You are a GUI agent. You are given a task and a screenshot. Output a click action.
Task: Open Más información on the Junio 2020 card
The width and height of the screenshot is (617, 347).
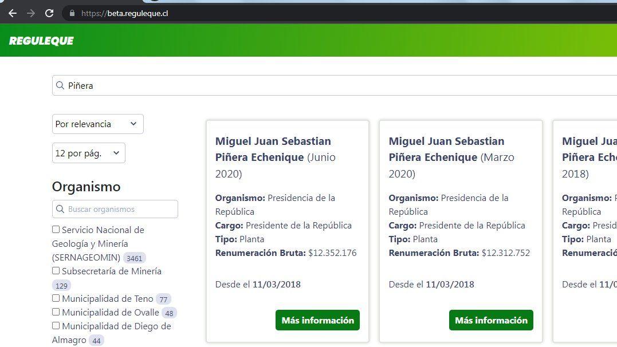[317, 320]
